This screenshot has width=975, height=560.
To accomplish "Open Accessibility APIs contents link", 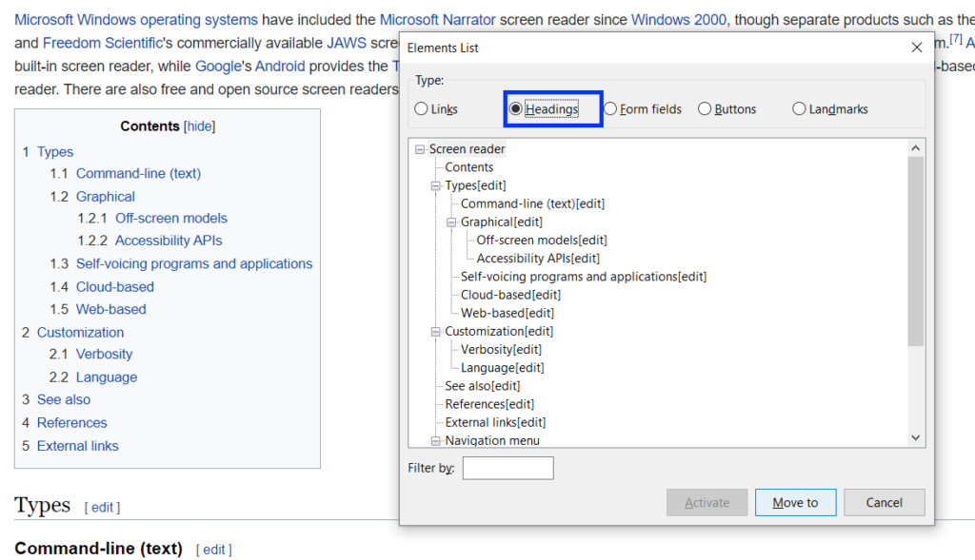I will (x=169, y=241).
